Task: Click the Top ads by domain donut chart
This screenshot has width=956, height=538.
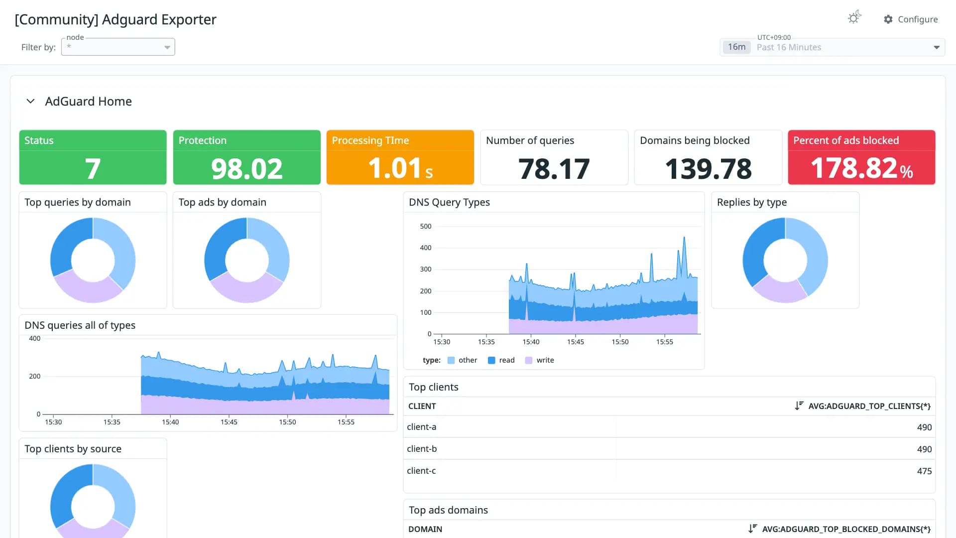Action: tap(246, 260)
